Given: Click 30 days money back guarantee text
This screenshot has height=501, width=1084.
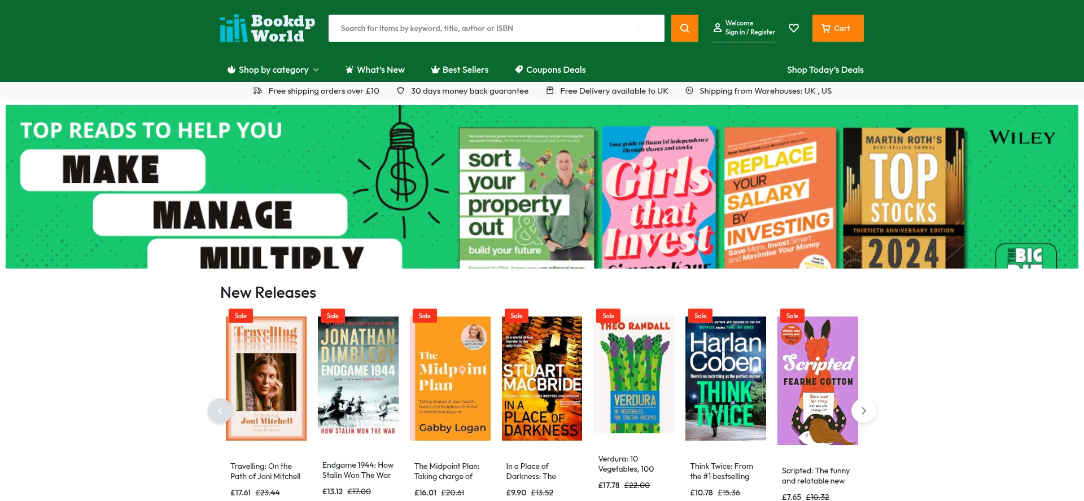Looking at the screenshot, I should (470, 91).
